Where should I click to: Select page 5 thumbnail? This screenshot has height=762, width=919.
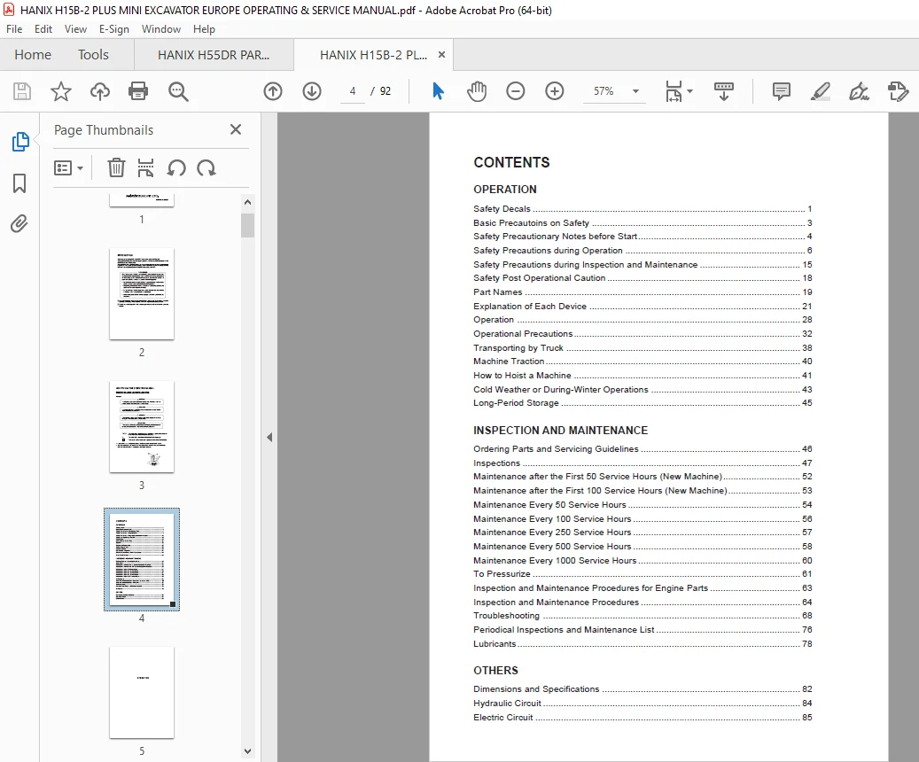[141, 693]
